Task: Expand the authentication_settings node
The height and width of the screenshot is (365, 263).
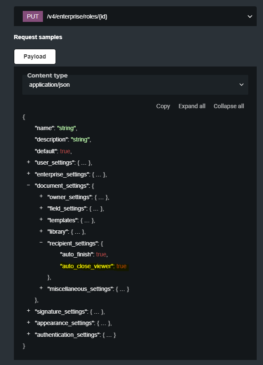Action: tap(29, 334)
